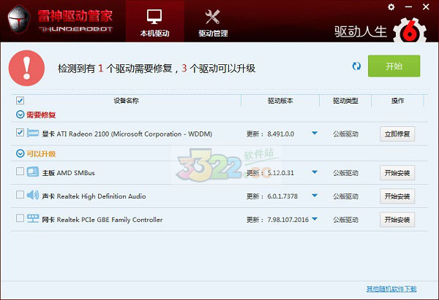The image size is (439, 300).
Task: Click 开始安装 for Realtek PCIe GBE controller
Action: [x=397, y=220]
